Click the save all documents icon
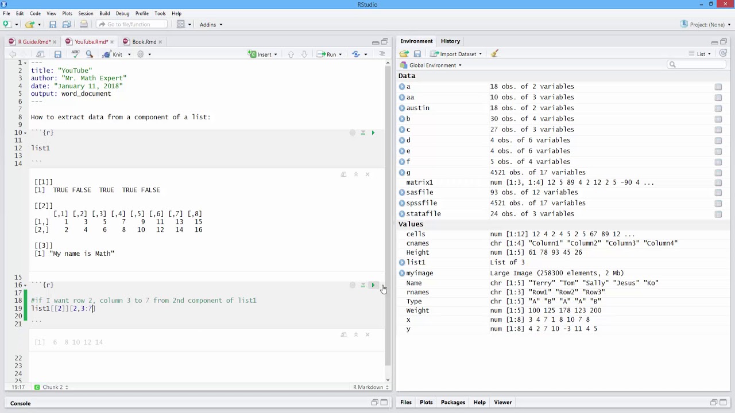735x413 pixels. [67, 24]
